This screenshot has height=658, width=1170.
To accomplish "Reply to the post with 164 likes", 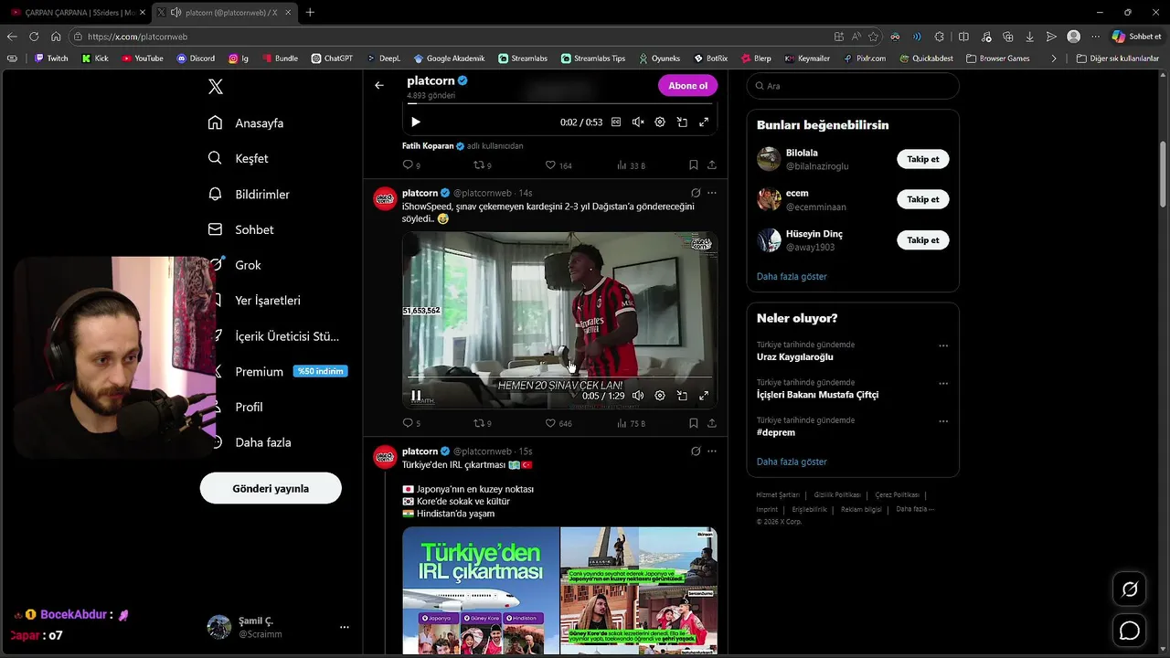I will (x=411, y=165).
